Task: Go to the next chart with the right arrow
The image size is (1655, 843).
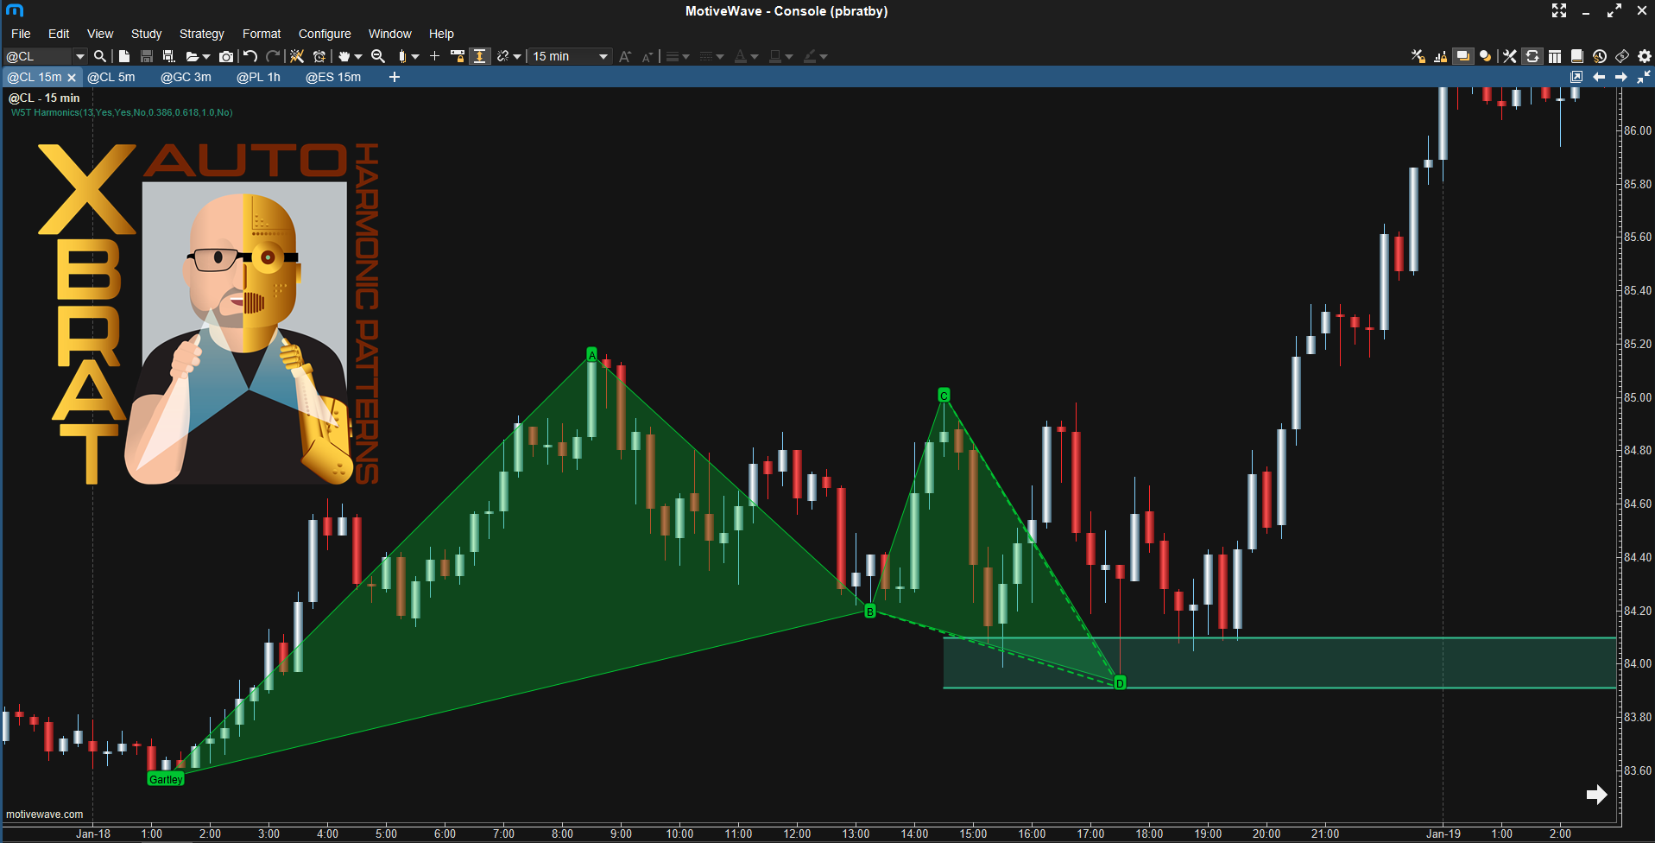Action: [x=1621, y=77]
